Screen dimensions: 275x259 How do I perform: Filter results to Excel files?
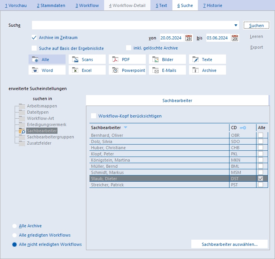coord(87,70)
